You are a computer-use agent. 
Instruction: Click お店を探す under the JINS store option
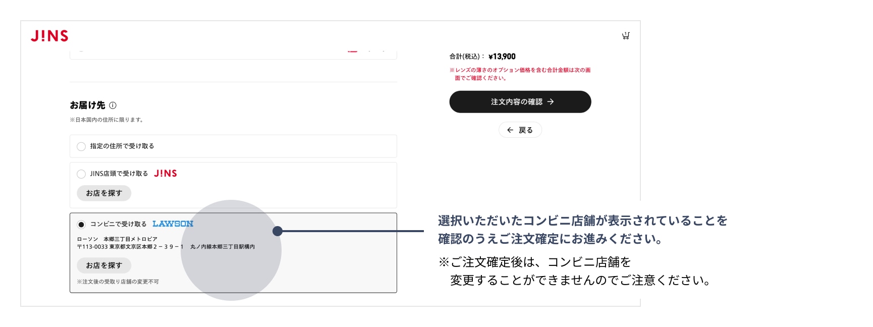(x=103, y=193)
